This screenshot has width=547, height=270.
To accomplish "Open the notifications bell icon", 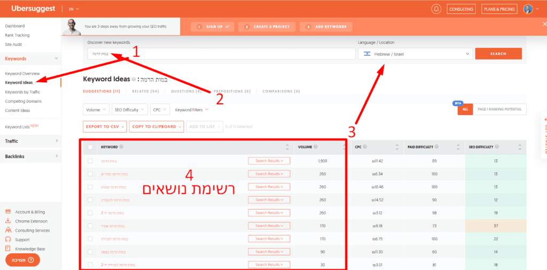I will click(x=436, y=9).
